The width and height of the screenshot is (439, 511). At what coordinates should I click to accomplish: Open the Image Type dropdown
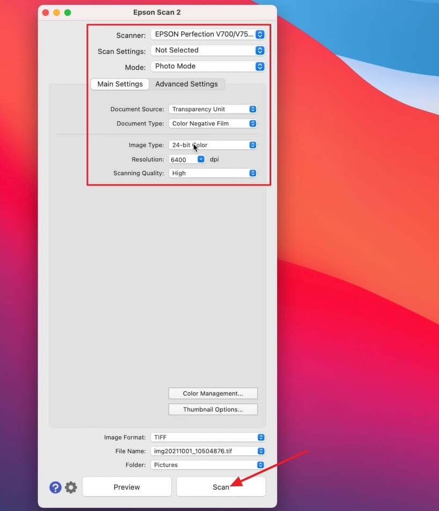click(213, 145)
